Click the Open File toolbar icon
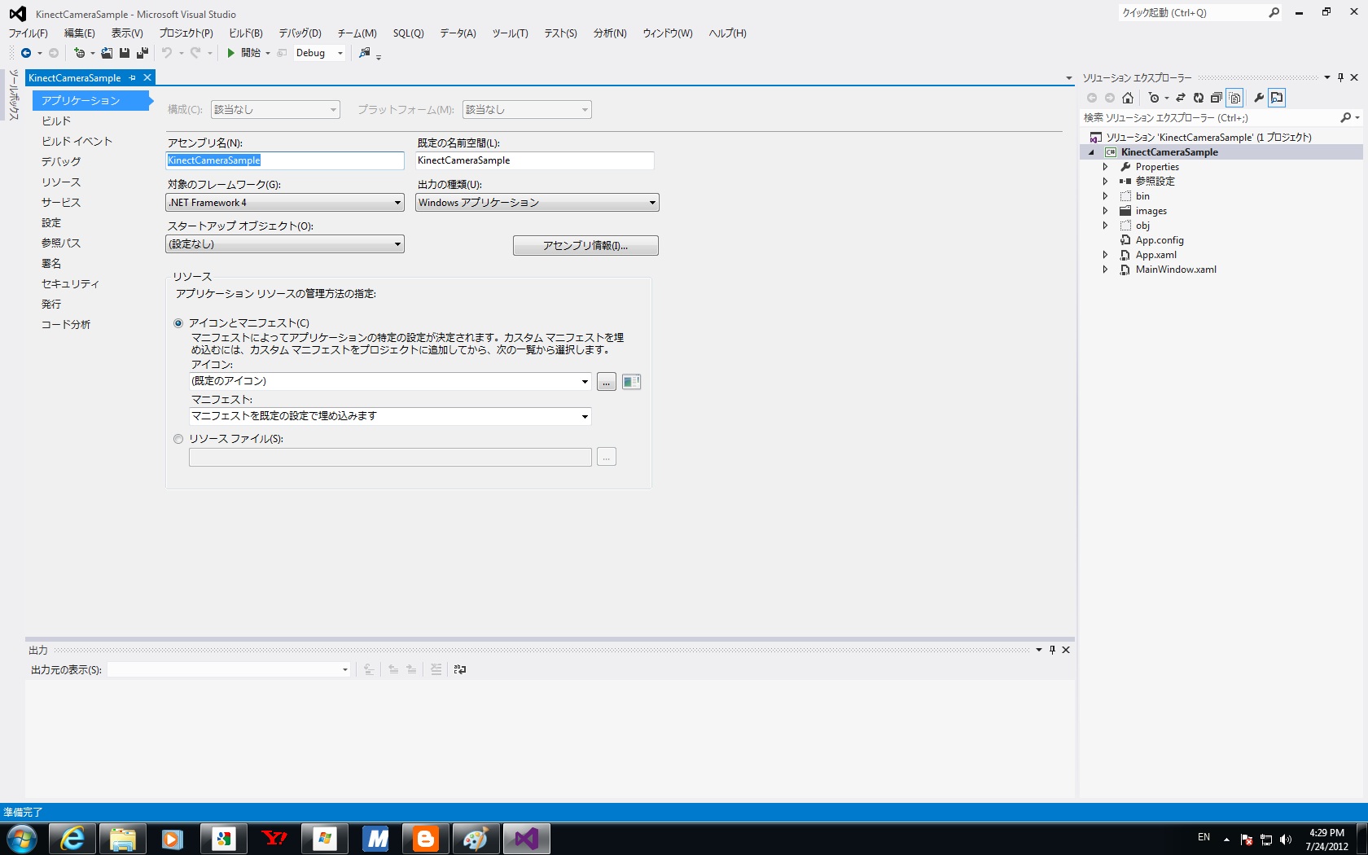 (x=107, y=53)
